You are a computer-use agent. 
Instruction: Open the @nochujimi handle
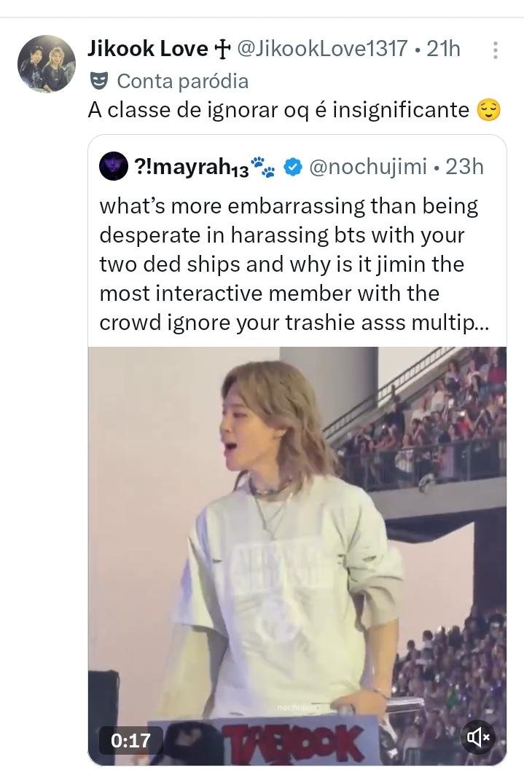[368, 167]
